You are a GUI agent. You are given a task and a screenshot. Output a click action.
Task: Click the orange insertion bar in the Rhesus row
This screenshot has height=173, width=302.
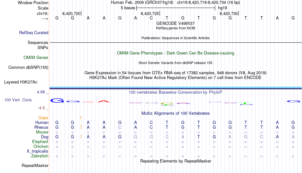click(x=81, y=127)
